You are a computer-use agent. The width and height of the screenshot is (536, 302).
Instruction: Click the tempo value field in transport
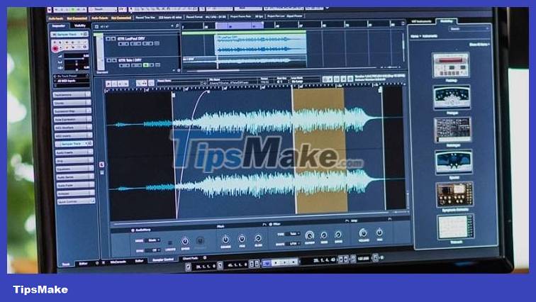(363, 259)
